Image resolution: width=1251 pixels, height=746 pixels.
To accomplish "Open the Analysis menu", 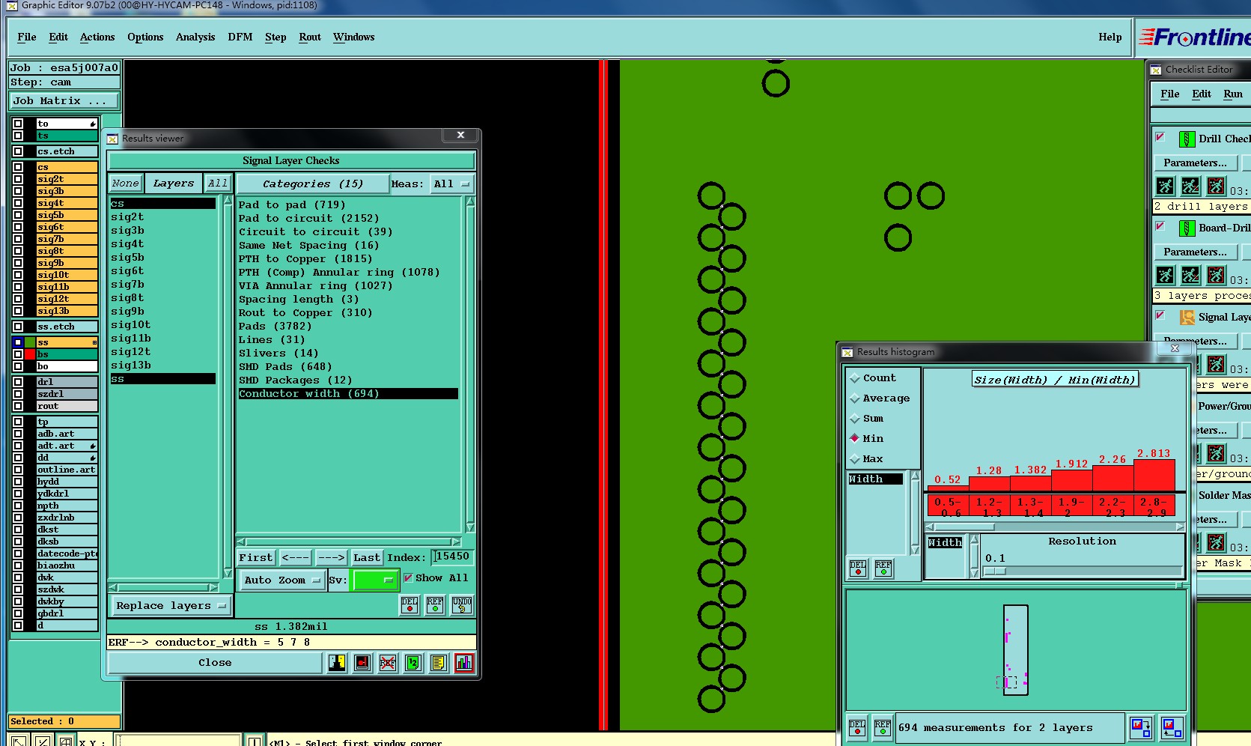I will click(195, 37).
